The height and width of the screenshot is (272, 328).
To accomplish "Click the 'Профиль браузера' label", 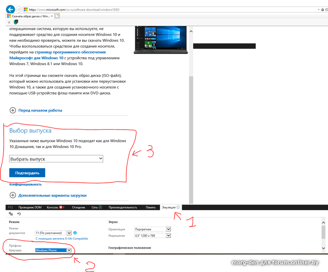I will [x=15, y=248].
